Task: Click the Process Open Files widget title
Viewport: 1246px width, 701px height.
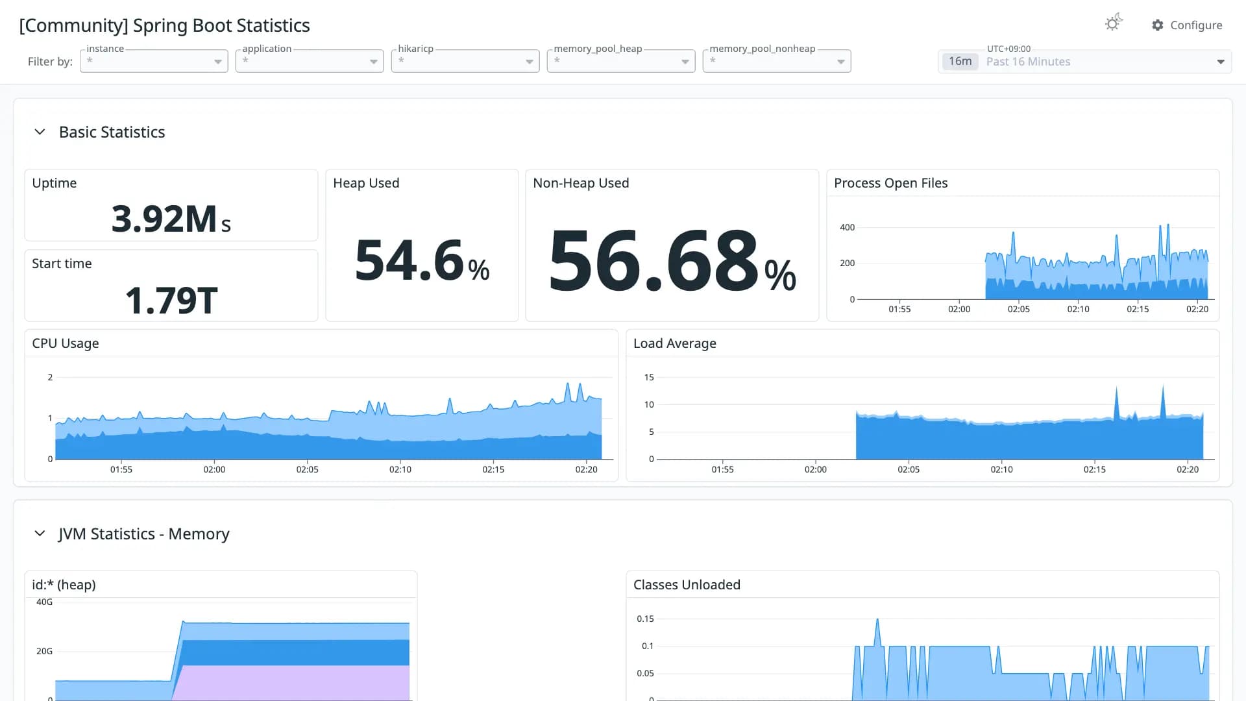Action: 890,183
